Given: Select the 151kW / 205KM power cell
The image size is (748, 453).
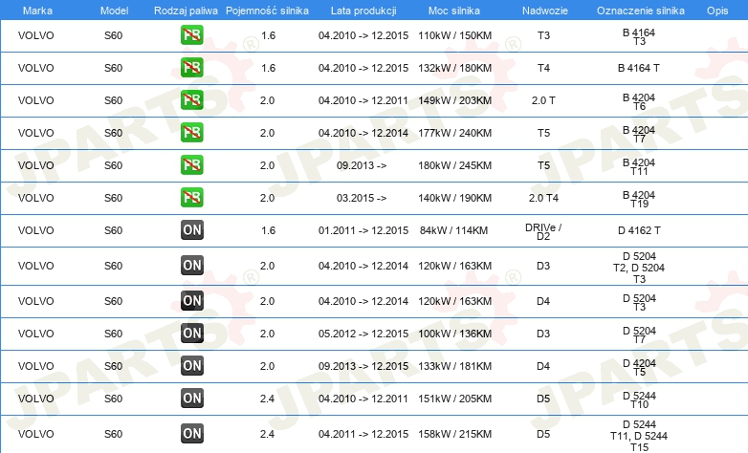Looking at the screenshot, I should coord(454,399).
